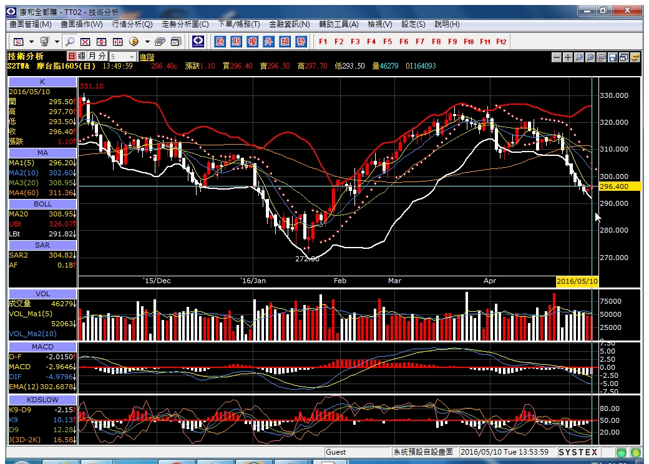Viewport: 649px width, 464px height.
Task: Select the 日 daily period toggle
Action: pos(72,56)
